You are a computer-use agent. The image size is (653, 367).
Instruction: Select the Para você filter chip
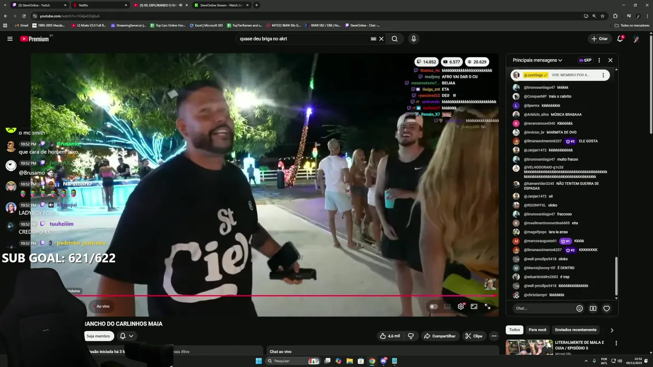point(537,330)
